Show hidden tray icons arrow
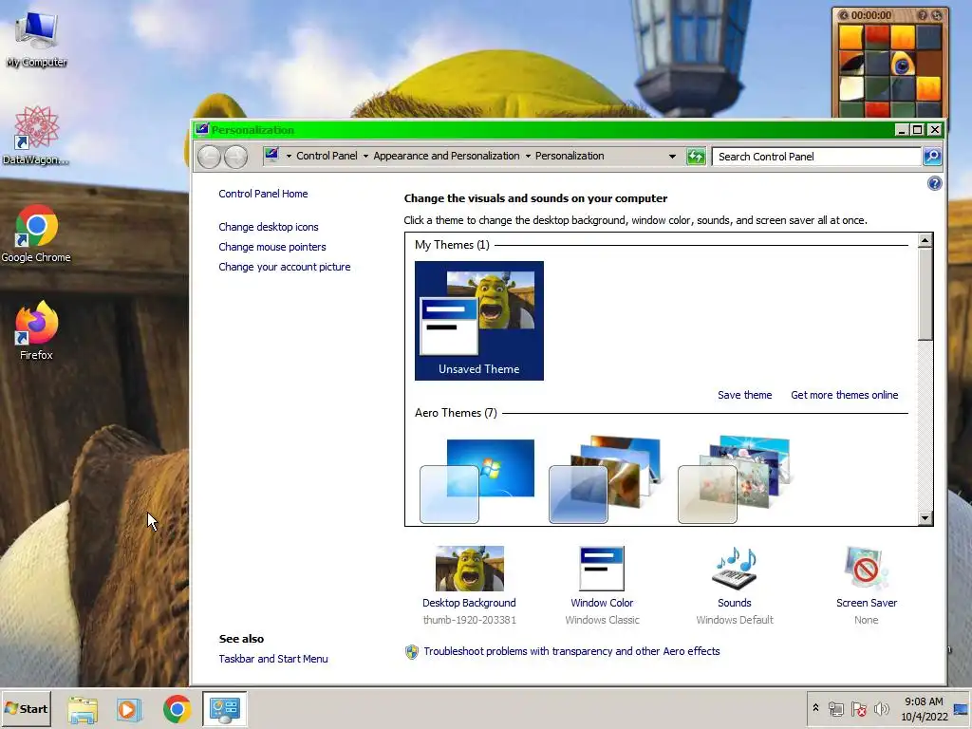The height and width of the screenshot is (729, 972). tap(815, 708)
